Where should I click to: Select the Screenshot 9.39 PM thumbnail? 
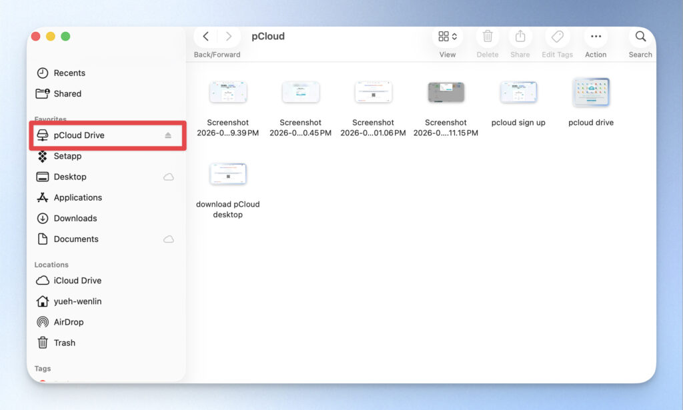(x=228, y=92)
